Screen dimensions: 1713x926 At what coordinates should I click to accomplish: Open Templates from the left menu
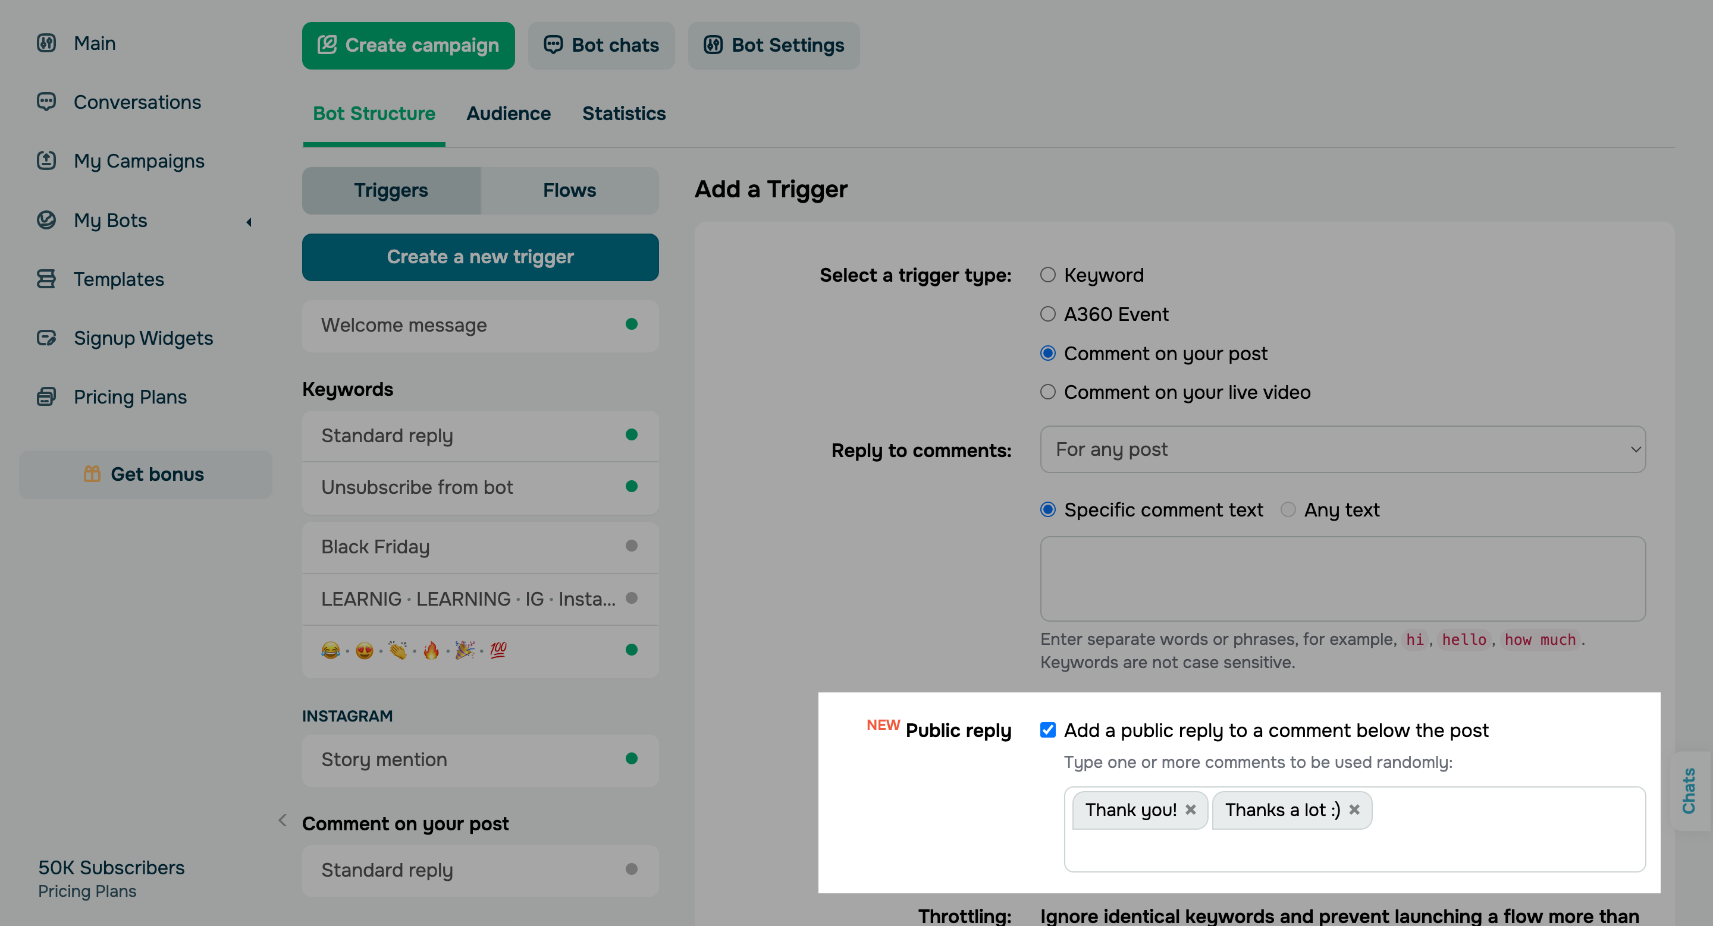pyautogui.click(x=119, y=279)
